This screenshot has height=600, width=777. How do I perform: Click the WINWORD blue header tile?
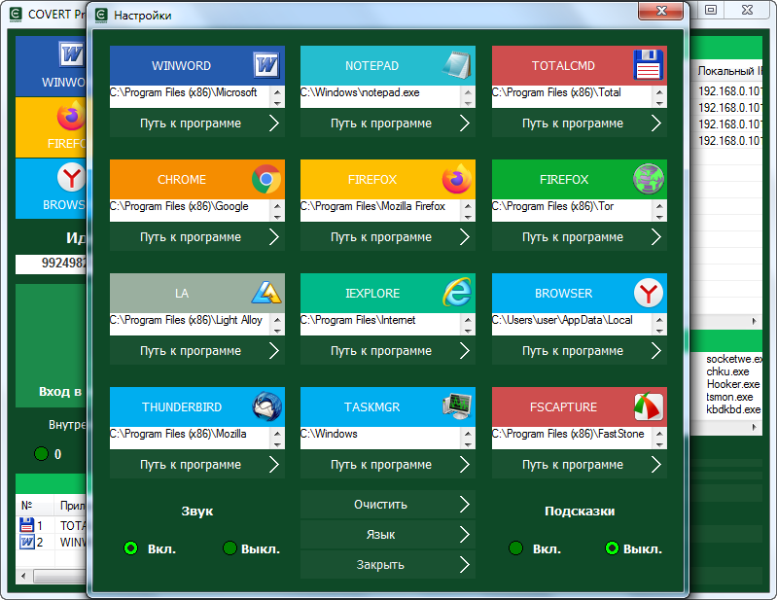[x=197, y=65]
